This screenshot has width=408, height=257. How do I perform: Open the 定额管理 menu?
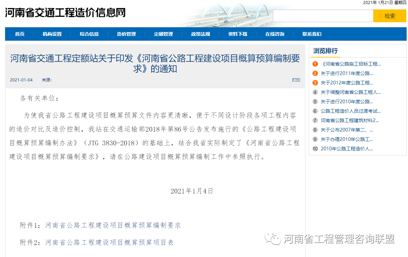164,34
